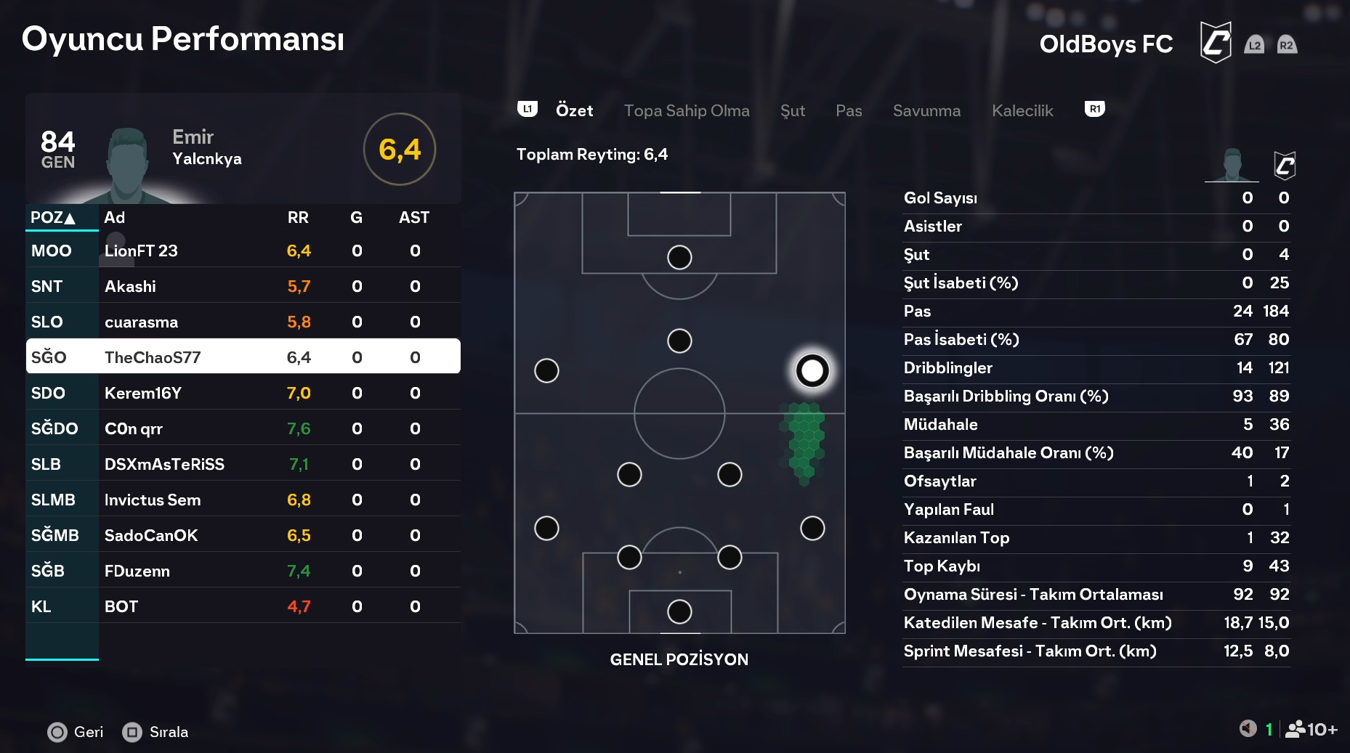Sort the list by POZ column
The height and width of the screenshot is (753, 1350).
click(x=53, y=218)
